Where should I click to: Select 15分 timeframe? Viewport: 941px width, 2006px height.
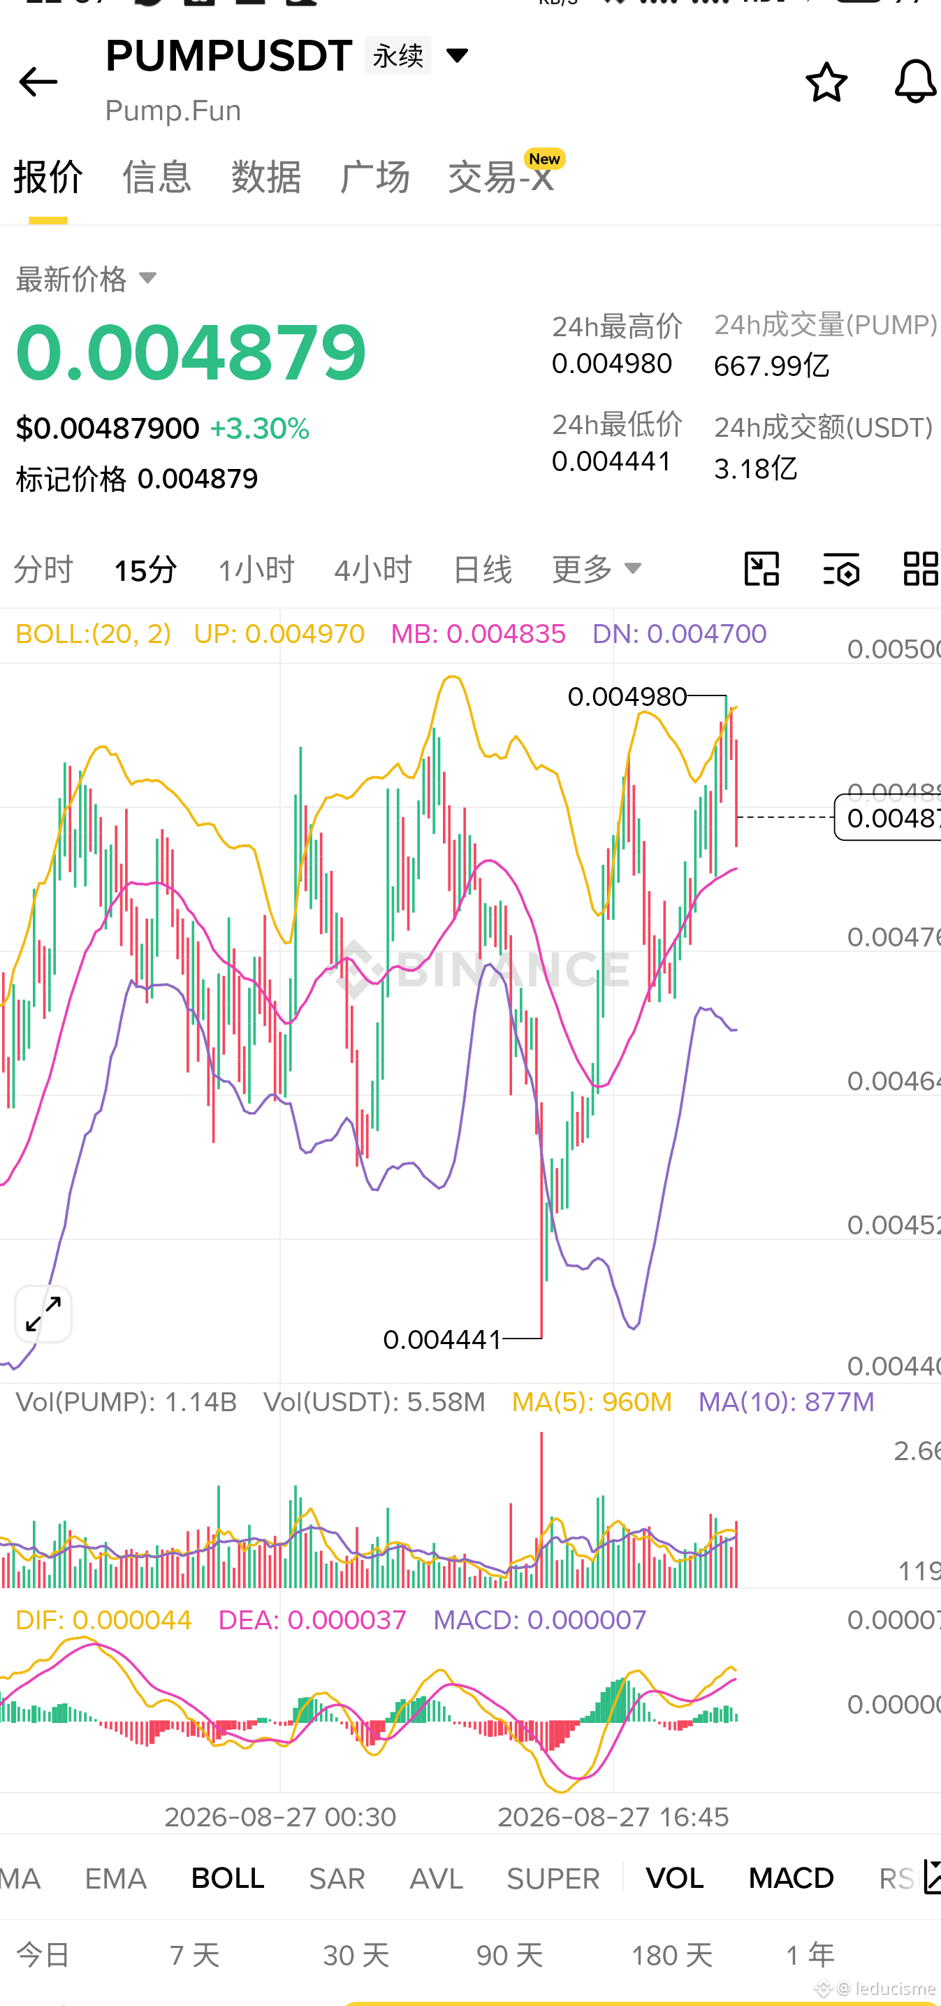[145, 570]
